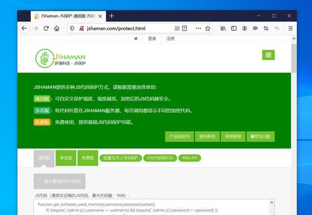Image resolution: width=312 pixels, height=215 pixels.
Task: Expand the green hamburger site menu
Action: coord(269,55)
